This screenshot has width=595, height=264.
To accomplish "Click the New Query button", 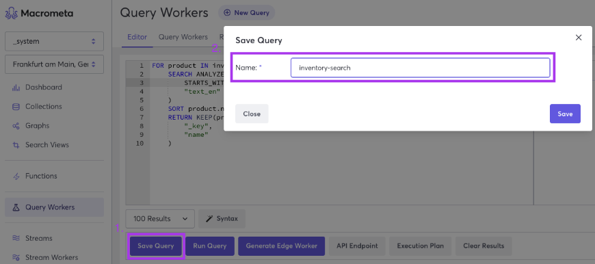I will point(247,12).
